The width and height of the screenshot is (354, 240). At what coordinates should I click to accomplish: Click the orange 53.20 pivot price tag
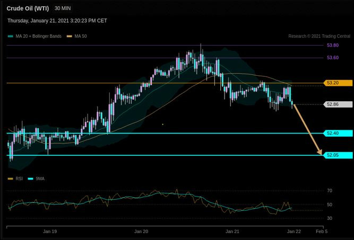click(x=338, y=83)
